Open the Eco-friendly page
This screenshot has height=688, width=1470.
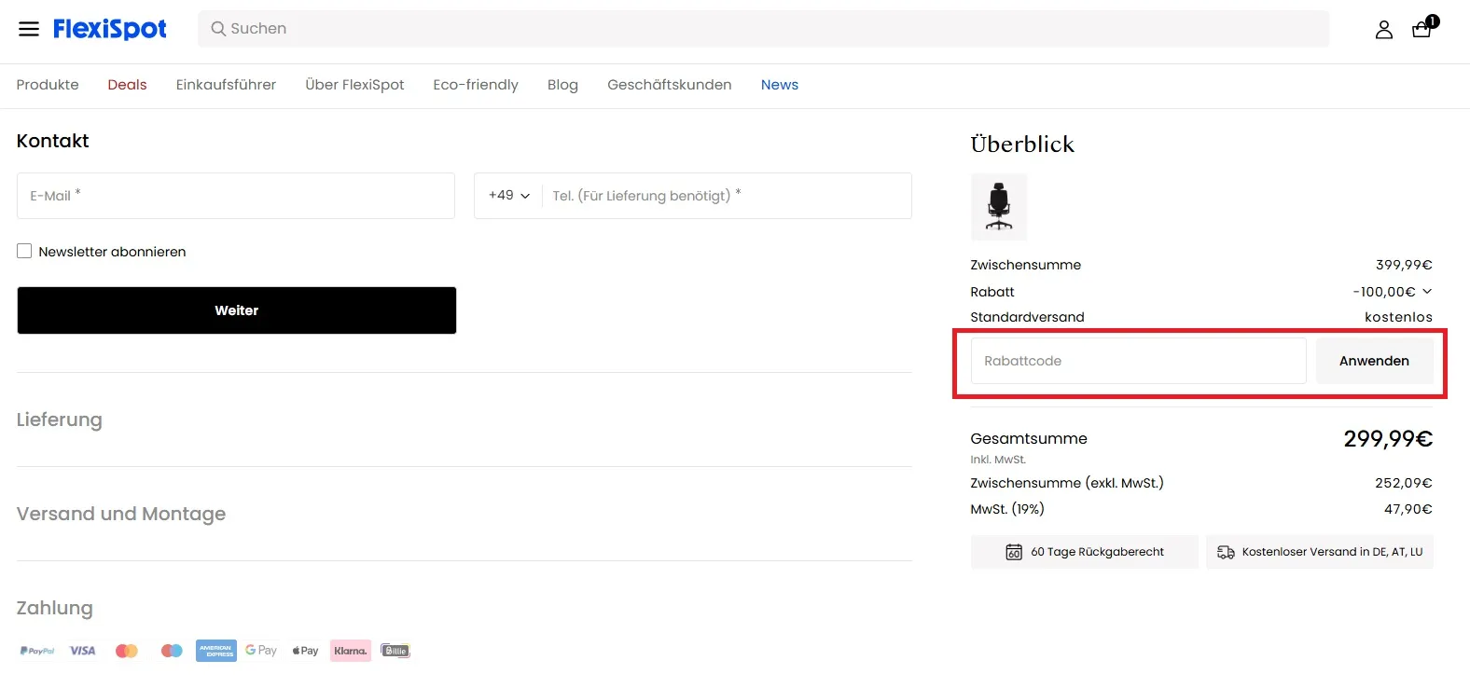point(476,85)
